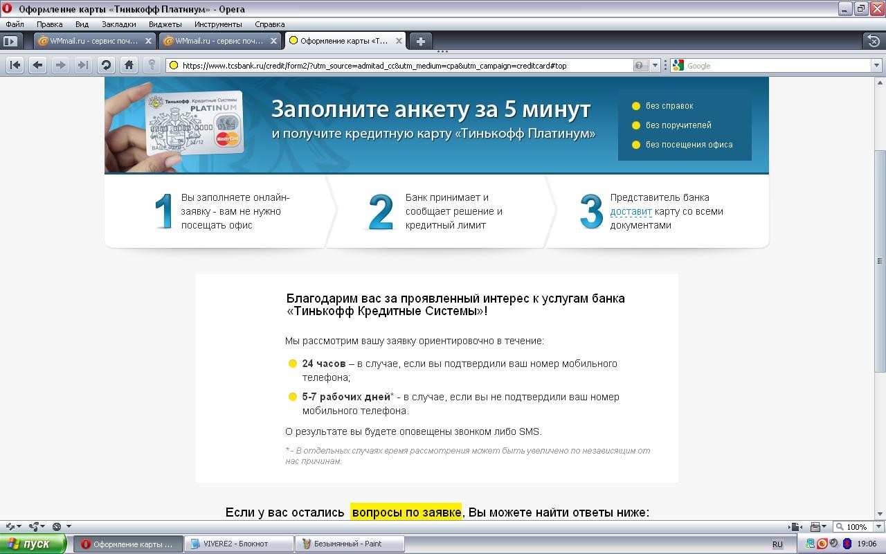Open the Файл menu

click(x=15, y=24)
